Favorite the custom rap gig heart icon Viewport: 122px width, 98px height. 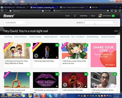pos(114,86)
